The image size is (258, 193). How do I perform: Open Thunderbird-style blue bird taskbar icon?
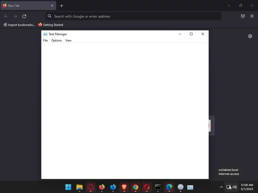coord(113,187)
